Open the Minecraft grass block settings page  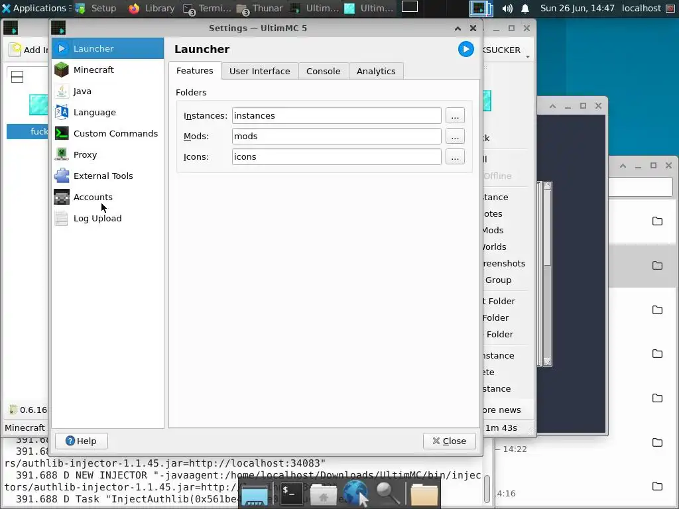point(62,70)
